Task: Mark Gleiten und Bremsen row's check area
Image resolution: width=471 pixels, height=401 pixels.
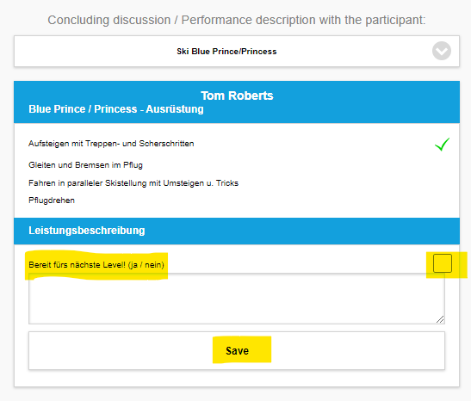Action: [443, 165]
